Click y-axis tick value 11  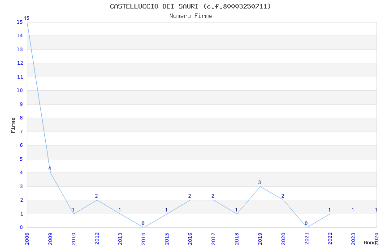coord(20,77)
